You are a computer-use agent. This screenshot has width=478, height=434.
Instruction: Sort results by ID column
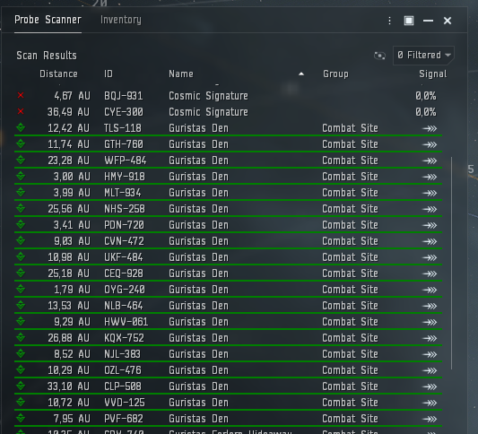(x=109, y=74)
